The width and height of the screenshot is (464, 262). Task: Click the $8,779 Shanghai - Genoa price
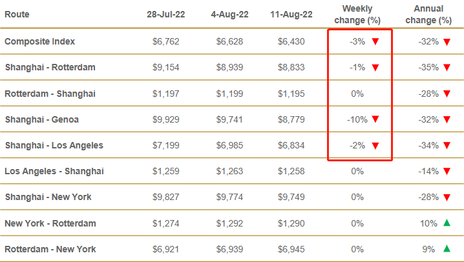click(291, 119)
